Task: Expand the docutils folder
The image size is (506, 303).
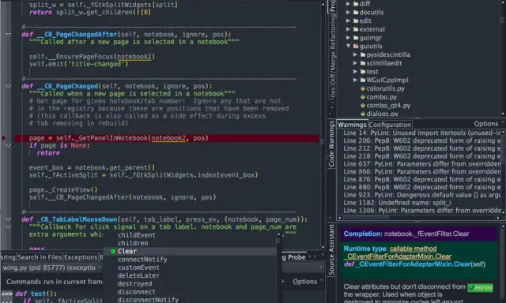Action: pyautogui.click(x=348, y=13)
